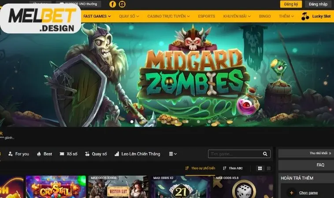This screenshot has width=334, height=198.
Task: Expand the FAST GAMES menu
Action: point(97,16)
